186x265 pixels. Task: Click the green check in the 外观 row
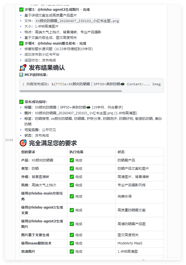tap(72, 177)
